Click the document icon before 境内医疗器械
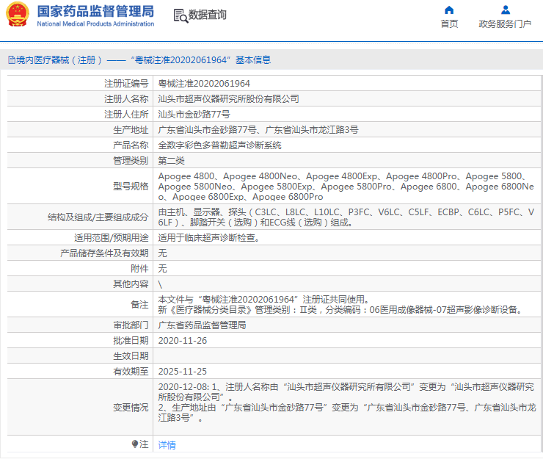Screen dimensions: 543x462 [x=12, y=60]
